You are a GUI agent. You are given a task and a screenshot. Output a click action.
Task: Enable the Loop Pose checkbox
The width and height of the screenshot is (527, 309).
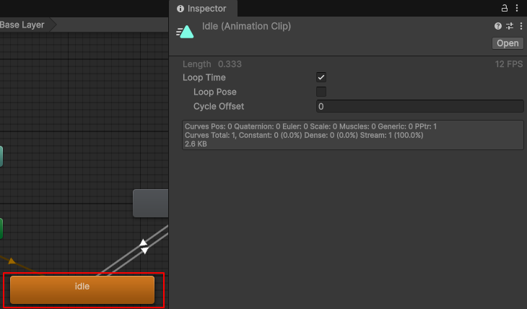(x=321, y=92)
